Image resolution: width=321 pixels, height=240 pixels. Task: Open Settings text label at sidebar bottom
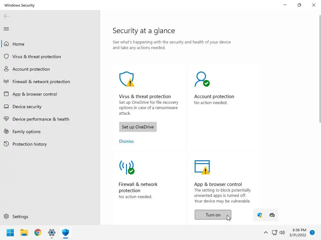pyautogui.click(x=20, y=217)
